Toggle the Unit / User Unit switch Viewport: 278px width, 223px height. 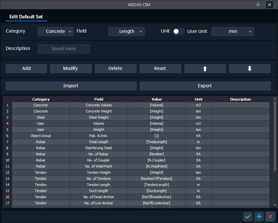[x=179, y=32]
